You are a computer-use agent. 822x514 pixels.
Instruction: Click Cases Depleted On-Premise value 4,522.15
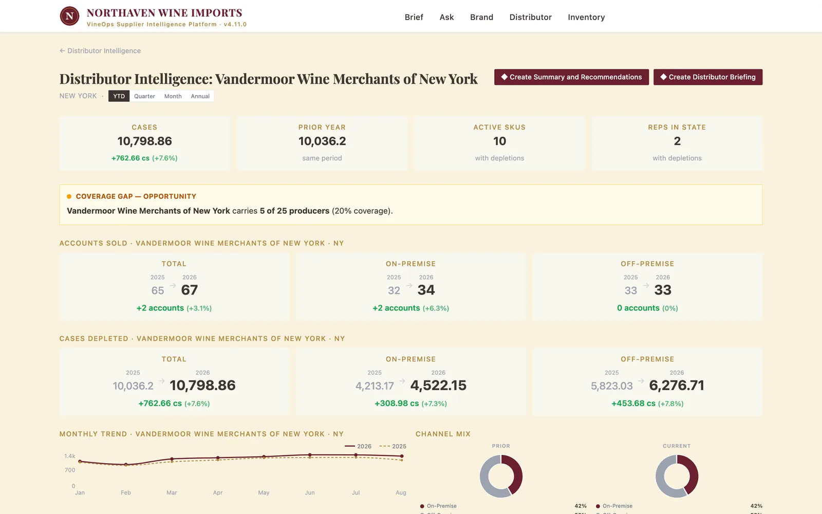pyautogui.click(x=438, y=385)
